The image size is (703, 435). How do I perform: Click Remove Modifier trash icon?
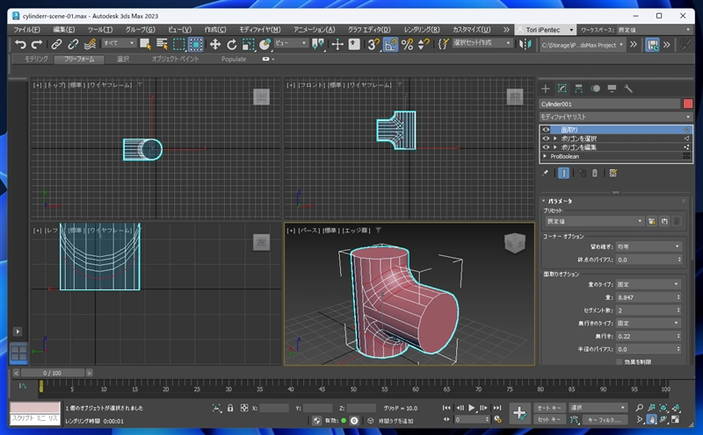click(x=595, y=173)
